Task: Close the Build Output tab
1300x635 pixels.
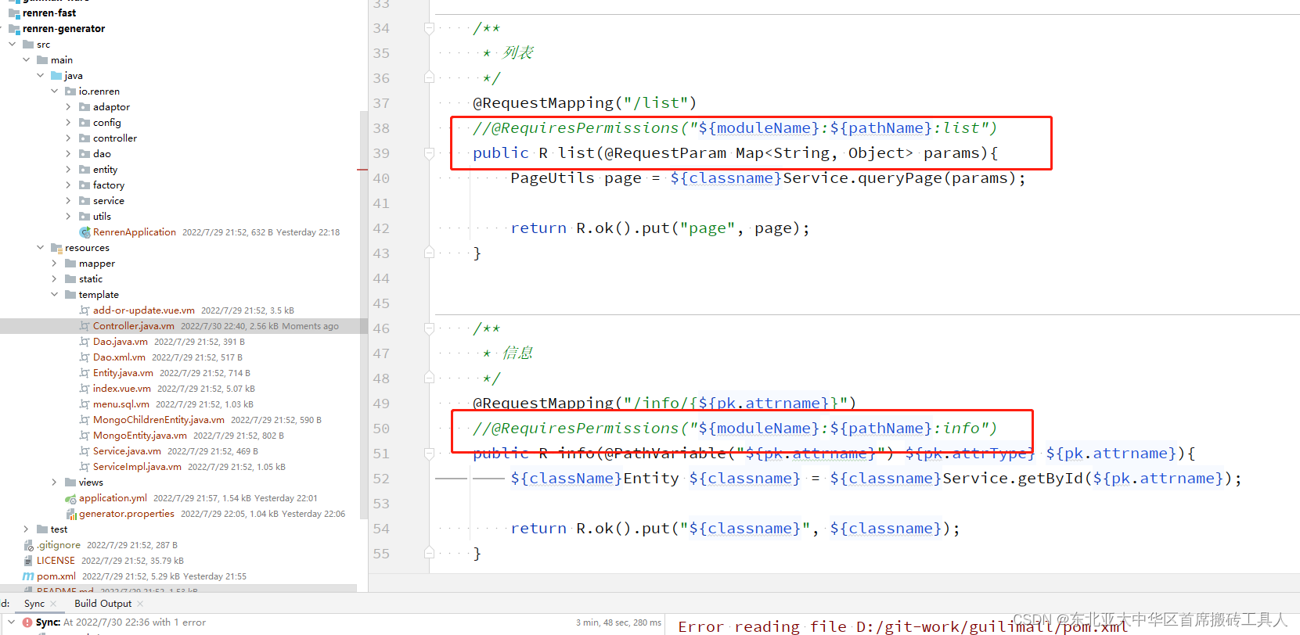Action: [140, 604]
